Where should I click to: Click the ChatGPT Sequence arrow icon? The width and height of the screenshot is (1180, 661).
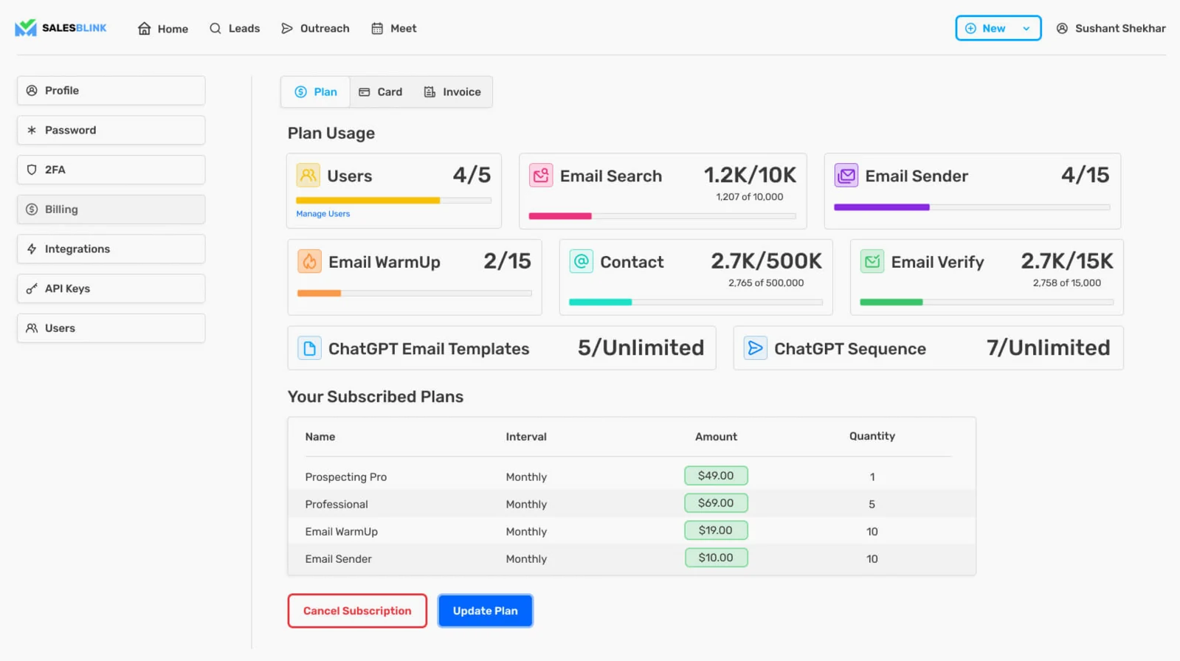click(x=755, y=348)
